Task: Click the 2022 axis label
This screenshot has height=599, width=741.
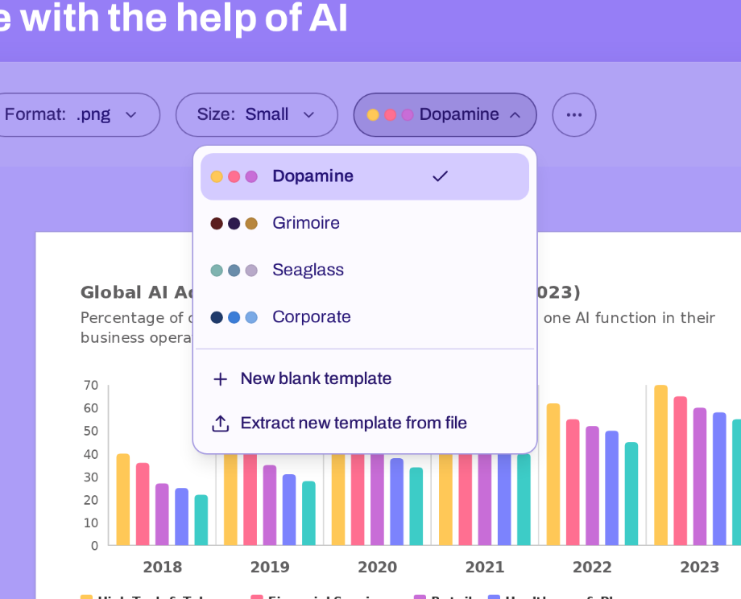Action: 592,567
